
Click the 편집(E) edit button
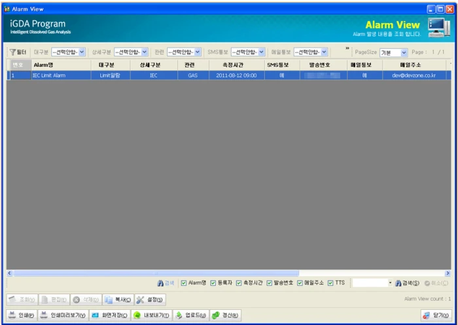coord(54,299)
